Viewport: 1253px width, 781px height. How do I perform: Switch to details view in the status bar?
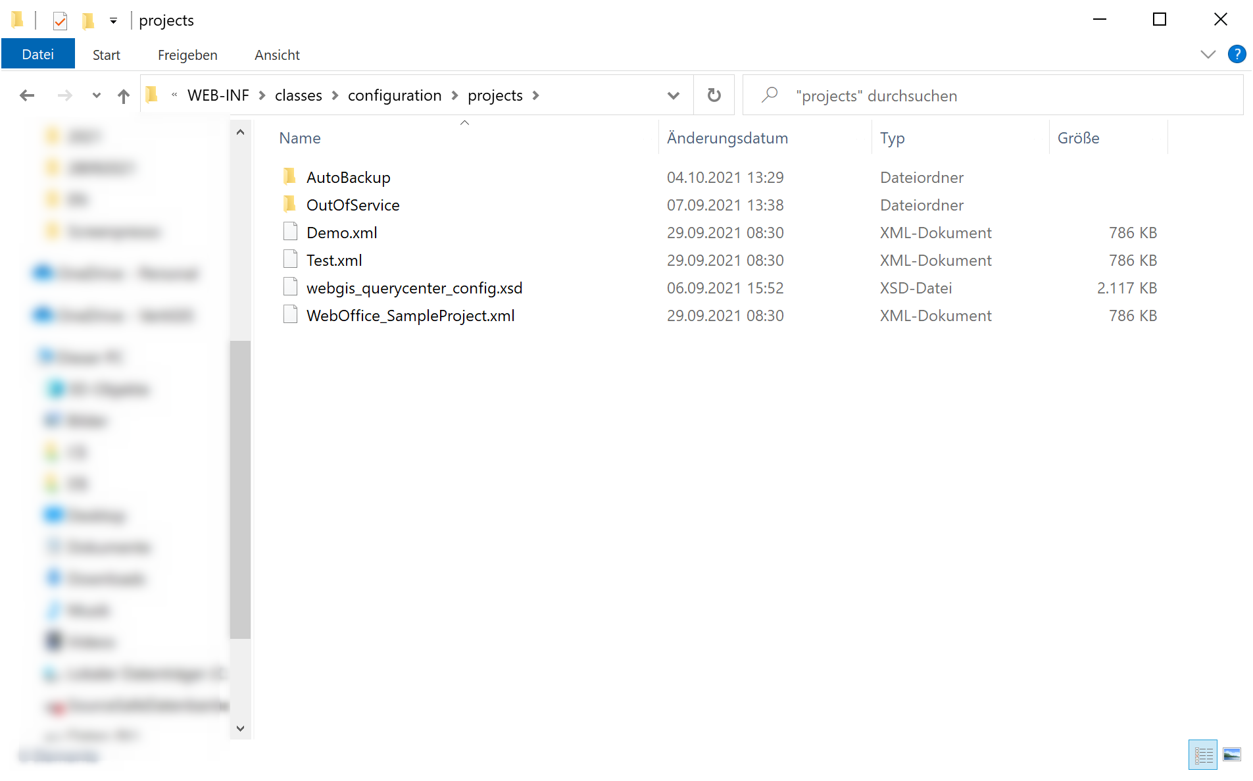(1202, 755)
